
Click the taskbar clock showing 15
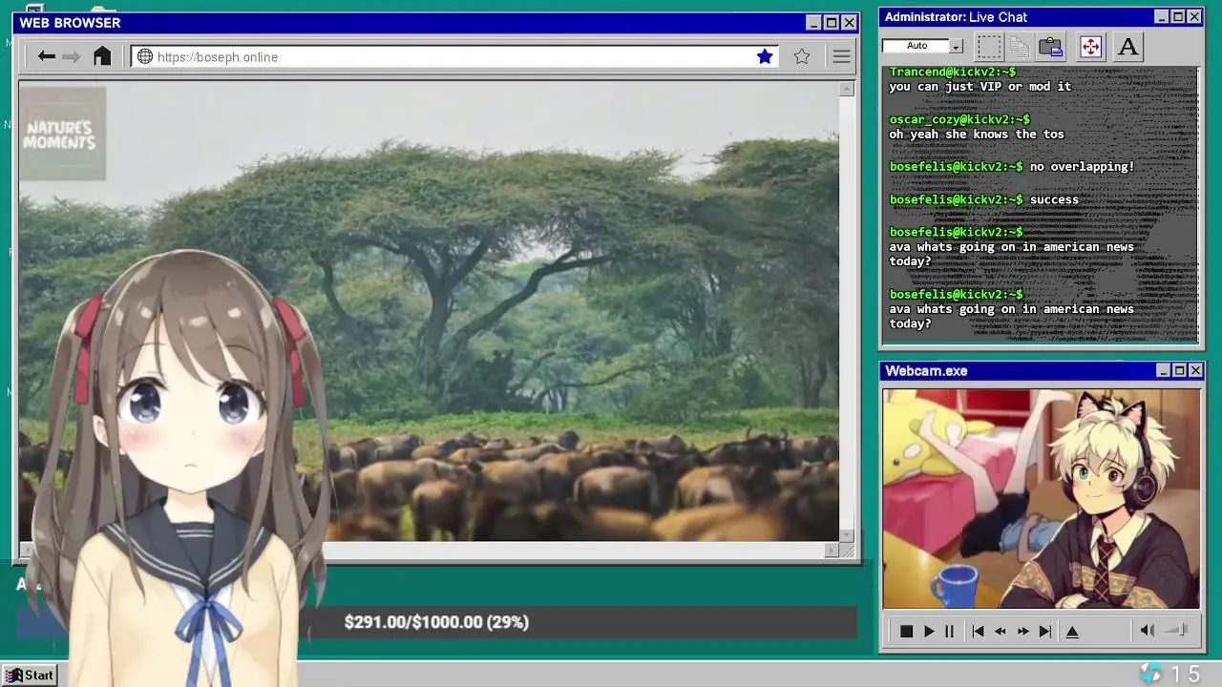tap(1186, 676)
